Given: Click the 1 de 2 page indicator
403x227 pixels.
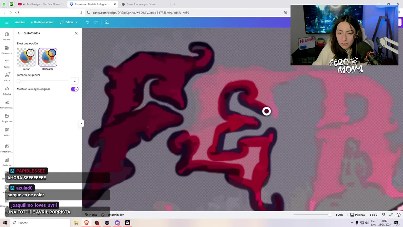Looking at the screenshot, I should (373, 215).
